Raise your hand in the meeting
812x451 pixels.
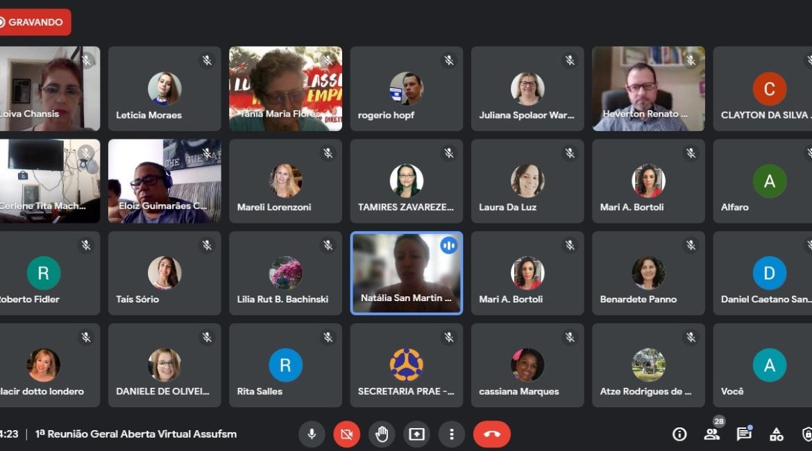tap(382, 434)
